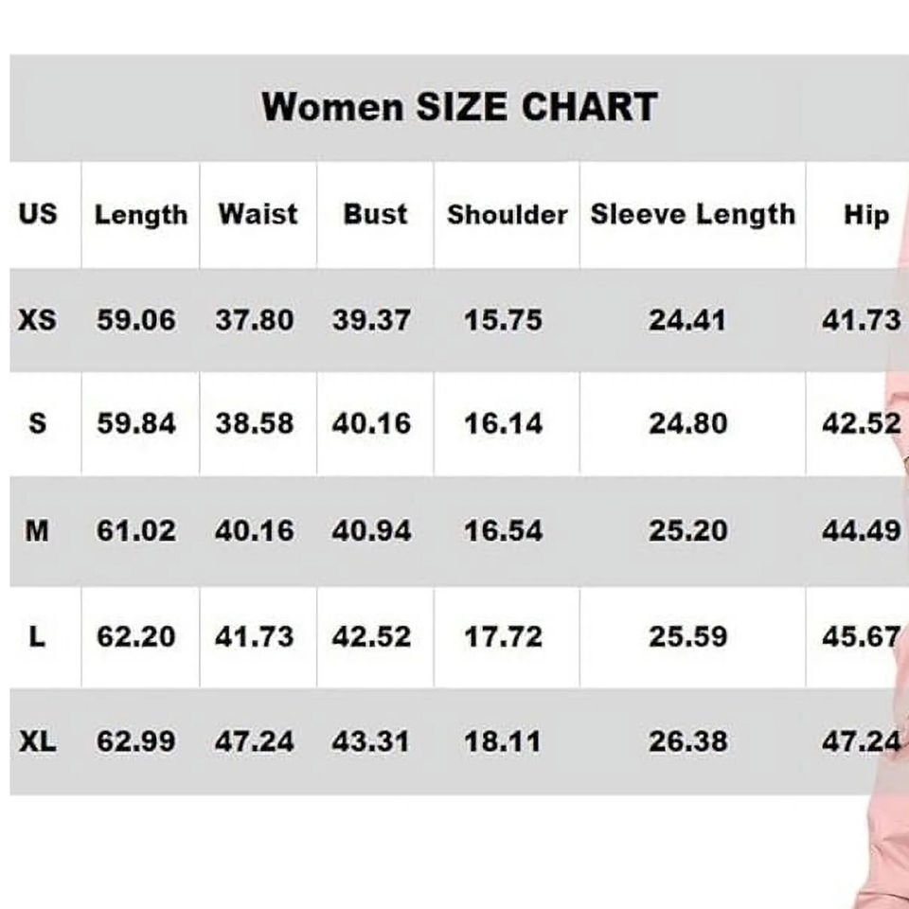Click M hip value 44.49
The width and height of the screenshot is (909, 909).
pyautogui.click(x=861, y=531)
